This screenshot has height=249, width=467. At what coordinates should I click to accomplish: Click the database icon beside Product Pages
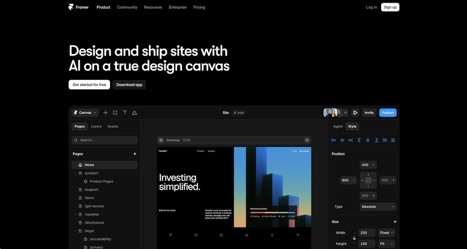[x=86, y=181]
